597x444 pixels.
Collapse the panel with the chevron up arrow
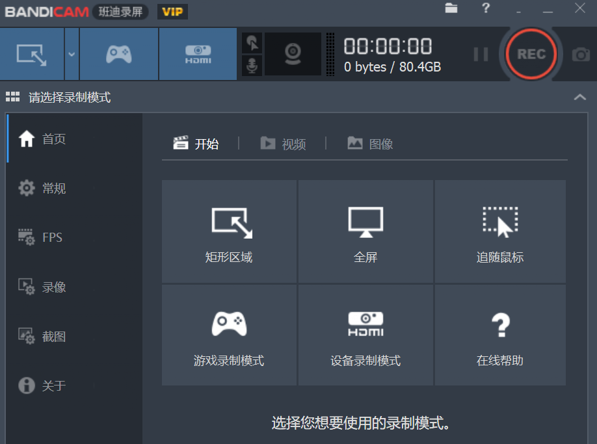pyautogui.click(x=580, y=97)
